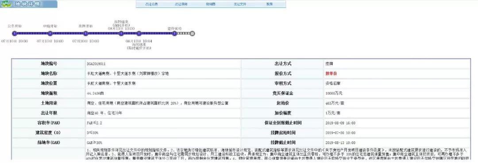This screenshot has width=478, height=163.
Task: Select the 公告开始 timeline node
Action: [x=14, y=33]
